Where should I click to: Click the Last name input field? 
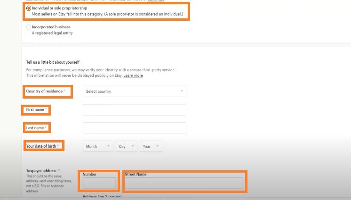click(x=134, y=128)
